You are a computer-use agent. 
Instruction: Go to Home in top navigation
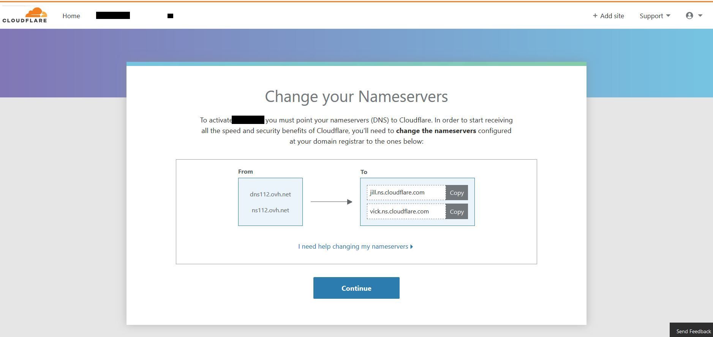pyautogui.click(x=71, y=16)
